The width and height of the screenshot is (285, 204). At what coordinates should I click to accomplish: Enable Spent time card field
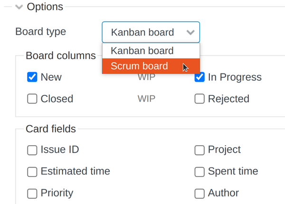pyautogui.click(x=199, y=172)
